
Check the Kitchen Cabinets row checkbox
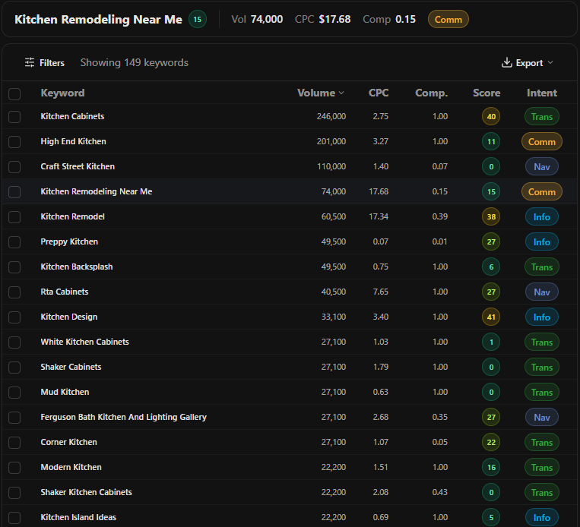tap(14, 117)
